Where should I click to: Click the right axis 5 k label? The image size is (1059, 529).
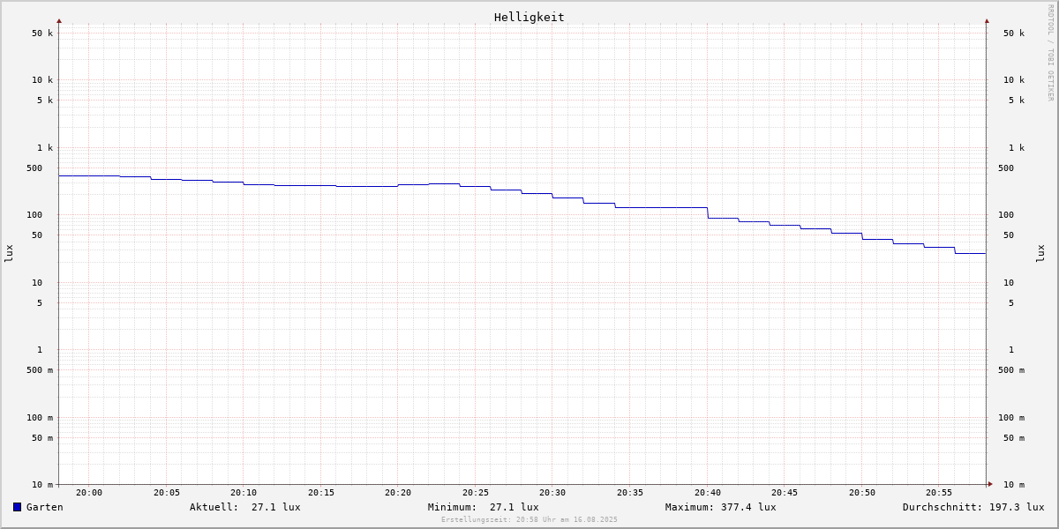(1017, 101)
